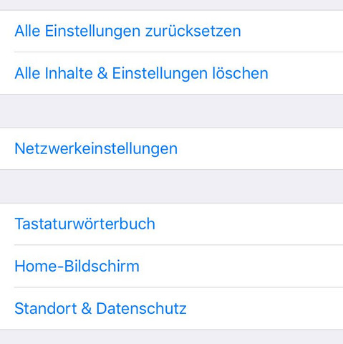Click the blue "Netzwerkeinstellungen" text
The width and height of the screenshot is (343, 344).
(96, 149)
